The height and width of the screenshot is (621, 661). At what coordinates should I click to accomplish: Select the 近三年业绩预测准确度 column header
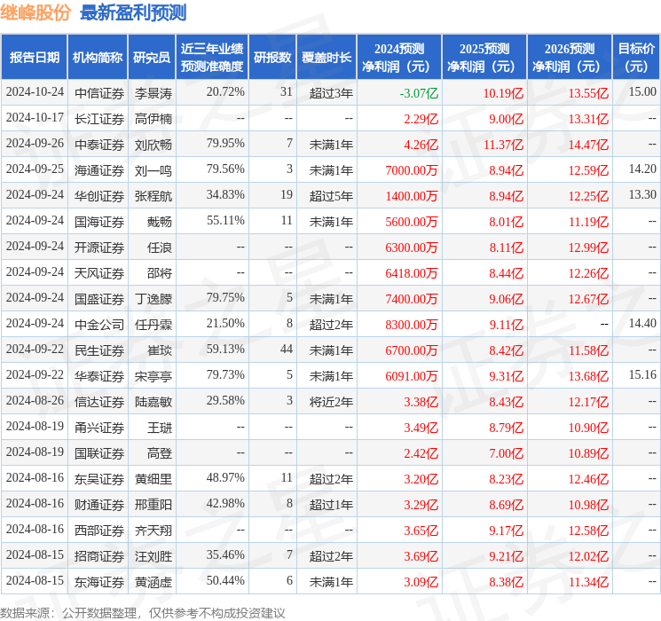212,58
